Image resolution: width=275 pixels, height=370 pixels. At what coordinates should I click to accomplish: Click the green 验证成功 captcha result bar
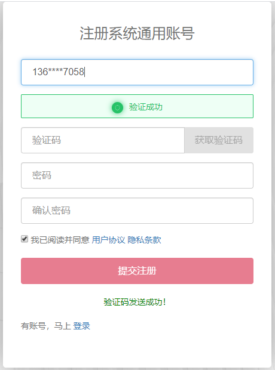(137, 106)
